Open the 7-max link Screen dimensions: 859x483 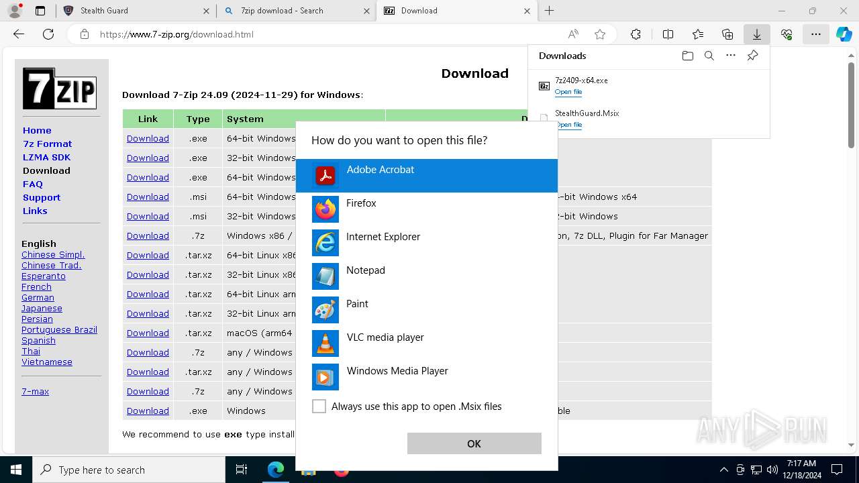pyautogui.click(x=35, y=392)
